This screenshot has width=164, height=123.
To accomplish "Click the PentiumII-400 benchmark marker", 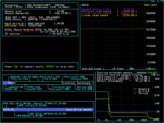I will (x=75, y=77).
